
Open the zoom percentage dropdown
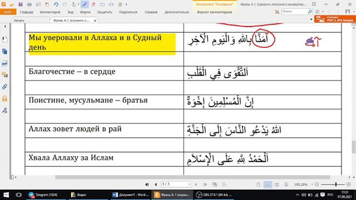(x=312, y=184)
